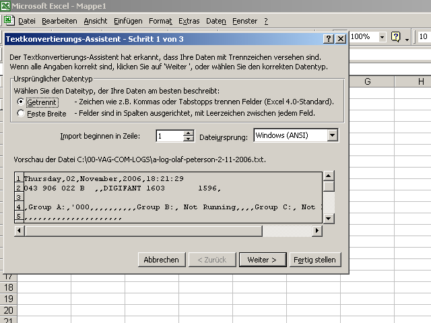Select row 19 header
Image resolution: width=431 pixels, height=323 pixels.
9,299
